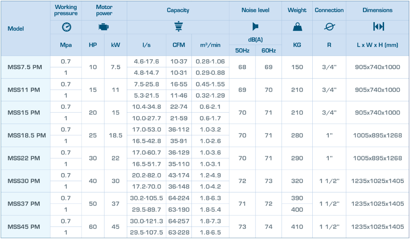The width and height of the screenshot is (410, 239).
Task: Select the L x W x H (mm) header
Action: pyautogui.click(x=378, y=45)
